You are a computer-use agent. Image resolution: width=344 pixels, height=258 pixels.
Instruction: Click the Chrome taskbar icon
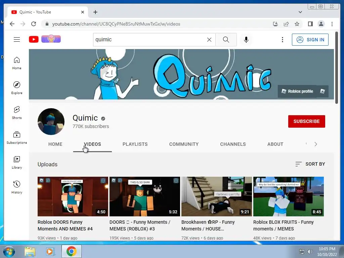[71, 251]
